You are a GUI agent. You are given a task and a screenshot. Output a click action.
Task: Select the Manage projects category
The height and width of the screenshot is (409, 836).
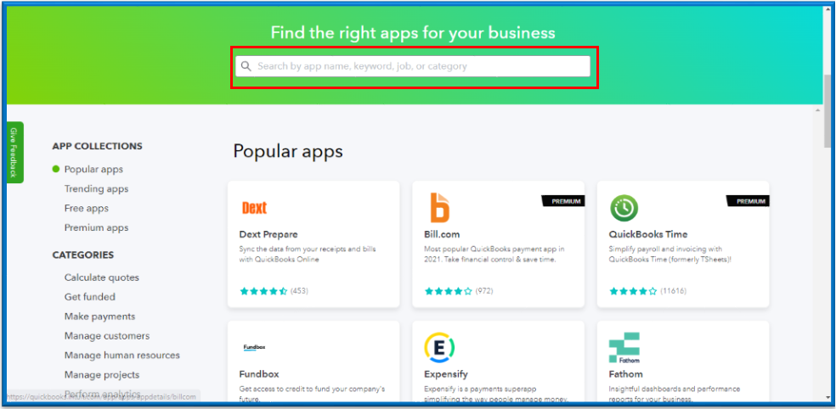click(102, 375)
